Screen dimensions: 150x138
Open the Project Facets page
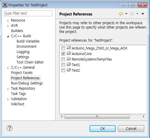click(x=22, y=73)
